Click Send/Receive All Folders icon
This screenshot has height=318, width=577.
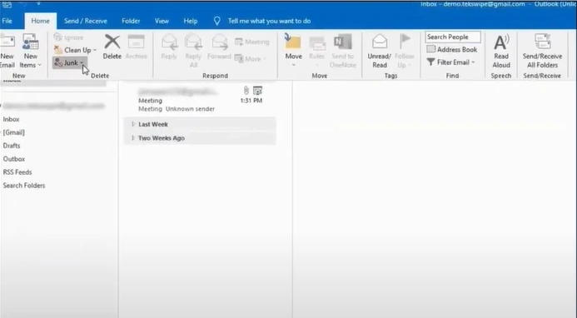click(542, 42)
